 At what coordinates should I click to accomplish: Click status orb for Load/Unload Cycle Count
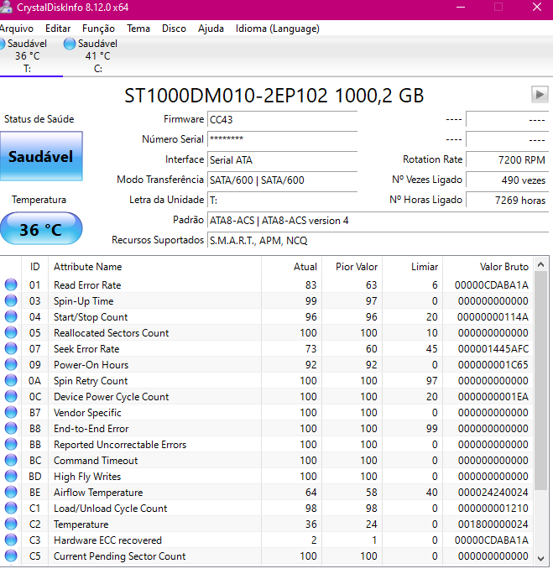pyautogui.click(x=11, y=508)
